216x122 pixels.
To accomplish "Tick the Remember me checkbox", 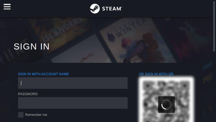I will pos(21,115).
